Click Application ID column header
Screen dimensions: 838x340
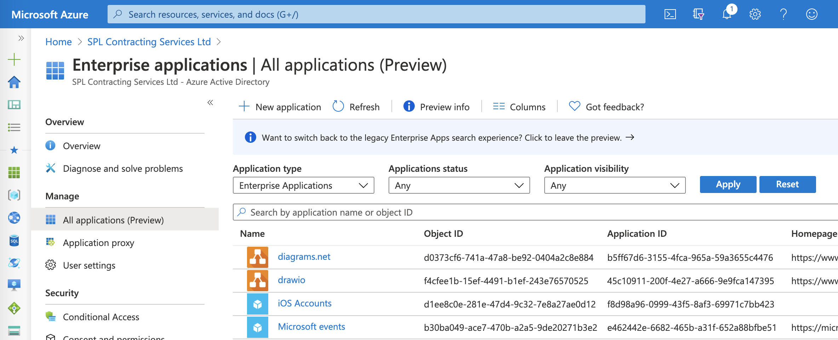pyautogui.click(x=637, y=234)
